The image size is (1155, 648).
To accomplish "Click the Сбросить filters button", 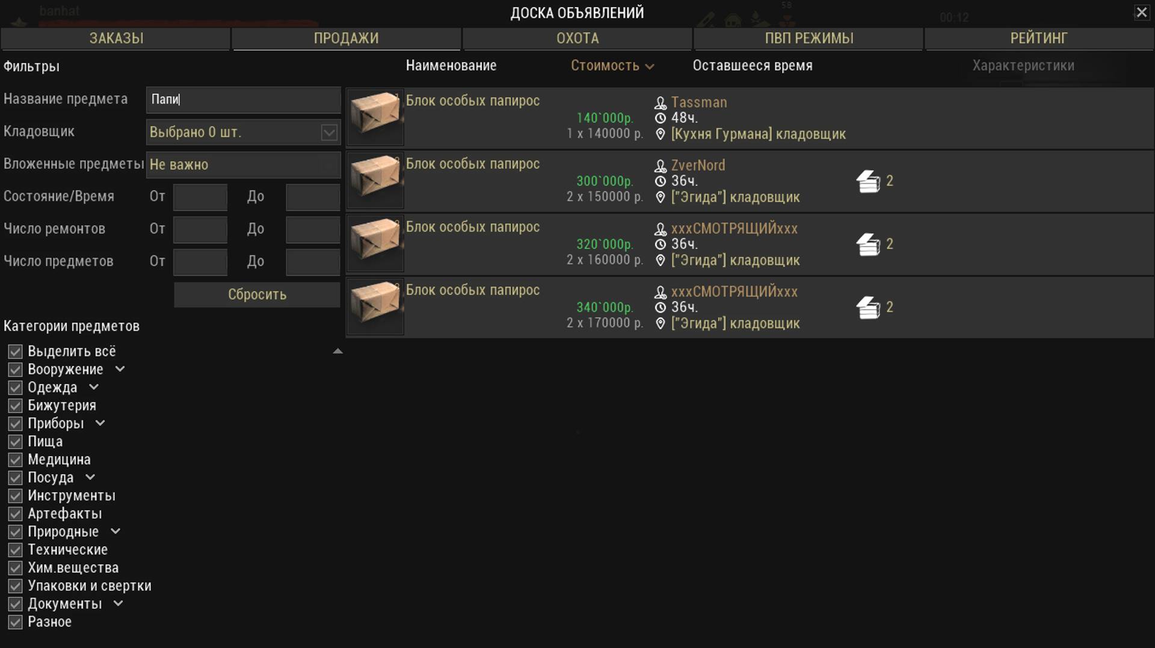I will coord(257,295).
